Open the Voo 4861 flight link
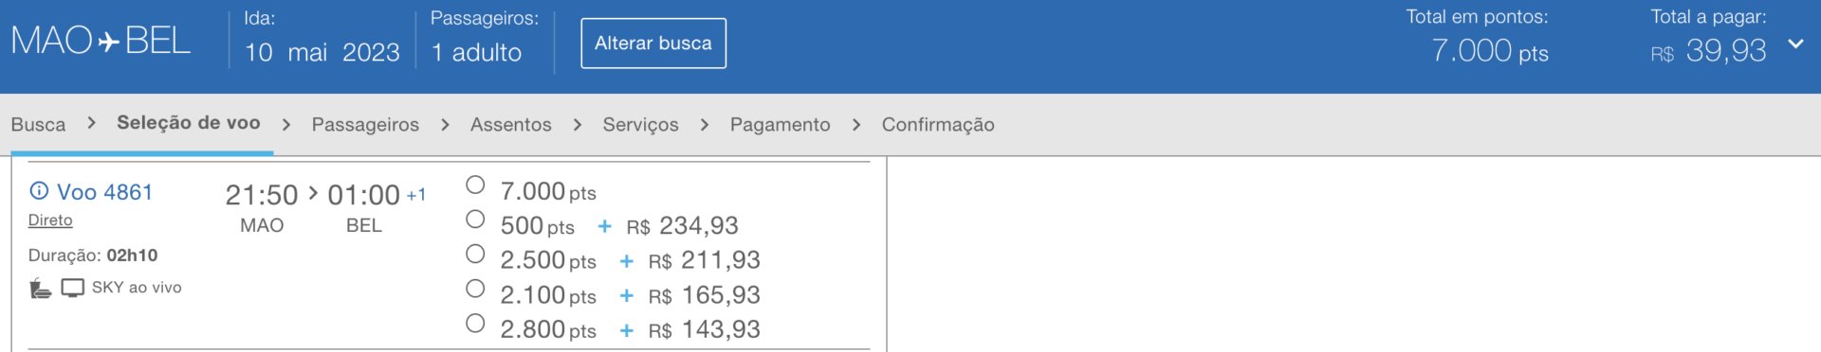 point(104,192)
